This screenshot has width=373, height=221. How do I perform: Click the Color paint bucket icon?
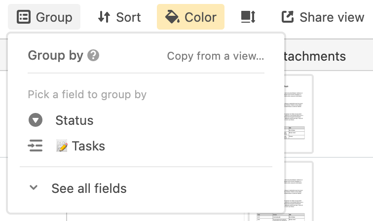tap(172, 17)
